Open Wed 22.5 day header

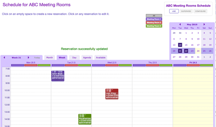pos(112,62)
